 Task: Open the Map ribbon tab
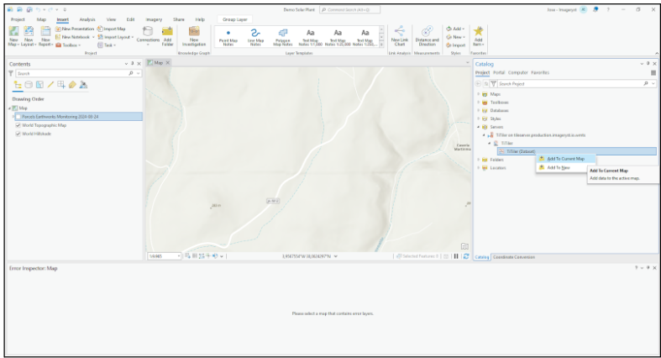tap(41, 19)
